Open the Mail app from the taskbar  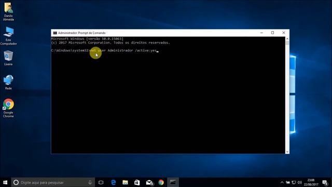(x=149, y=182)
